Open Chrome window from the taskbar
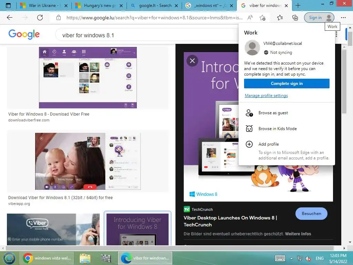The width and height of the screenshot is (353, 265). point(47,258)
